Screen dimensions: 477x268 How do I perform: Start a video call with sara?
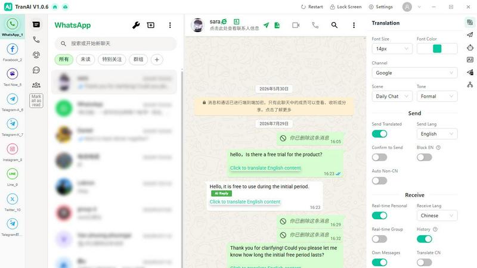[x=296, y=25]
